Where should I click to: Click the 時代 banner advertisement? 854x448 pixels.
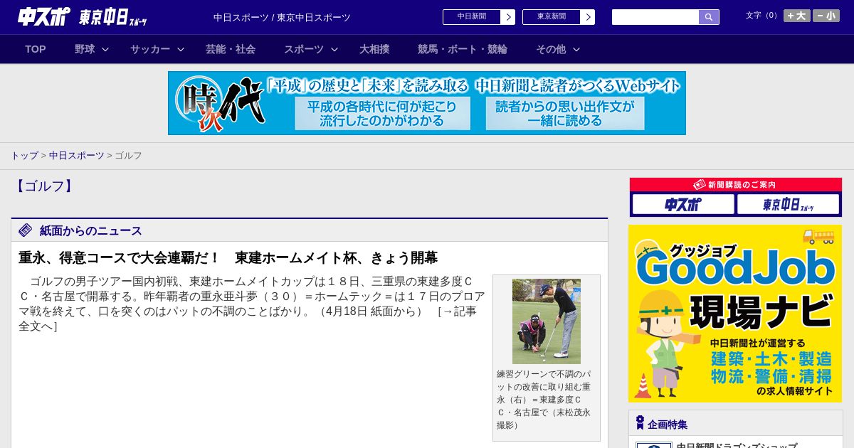point(427,103)
